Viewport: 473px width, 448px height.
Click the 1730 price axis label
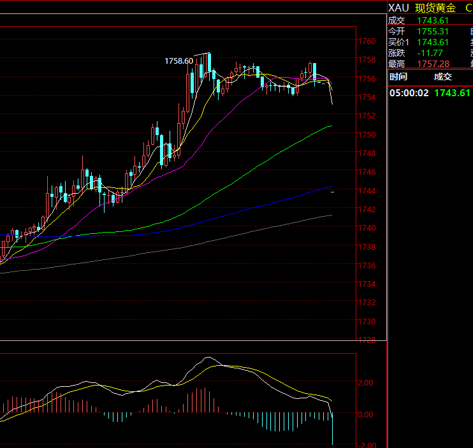(x=367, y=322)
